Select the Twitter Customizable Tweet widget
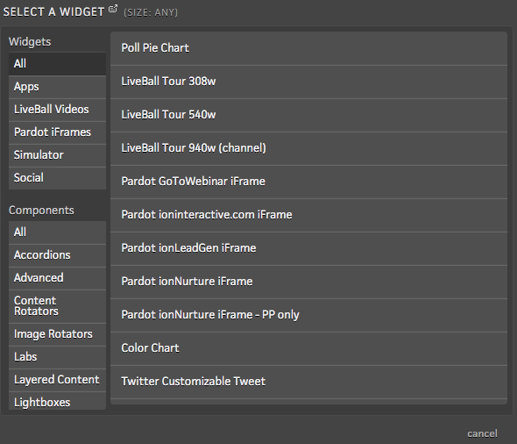 tap(308, 382)
